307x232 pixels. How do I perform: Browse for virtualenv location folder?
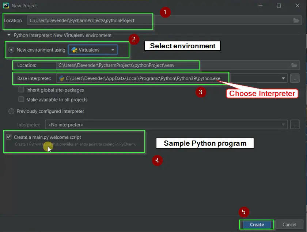coord(294,65)
